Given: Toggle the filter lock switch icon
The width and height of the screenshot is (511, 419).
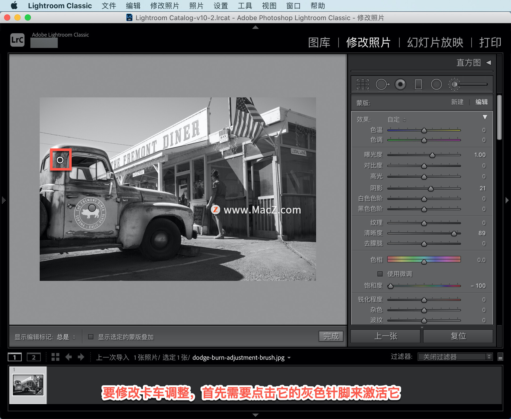Looking at the screenshot, I should pyautogui.click(x=500, y=357).
